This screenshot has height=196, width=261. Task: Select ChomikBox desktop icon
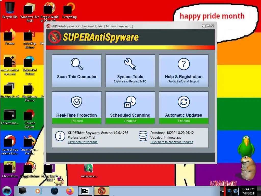(10, 169)
